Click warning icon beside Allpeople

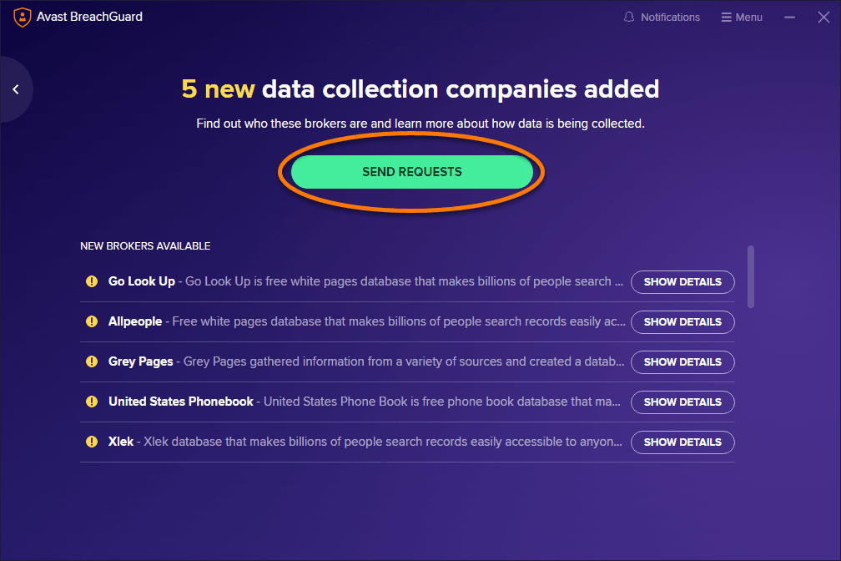pyautogui.click(x=92, y=321)
